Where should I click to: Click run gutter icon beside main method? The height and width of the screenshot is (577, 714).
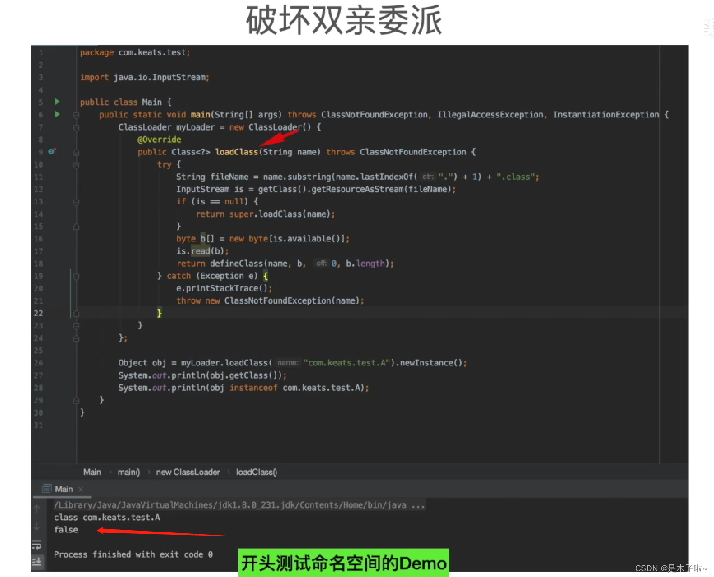57,114
